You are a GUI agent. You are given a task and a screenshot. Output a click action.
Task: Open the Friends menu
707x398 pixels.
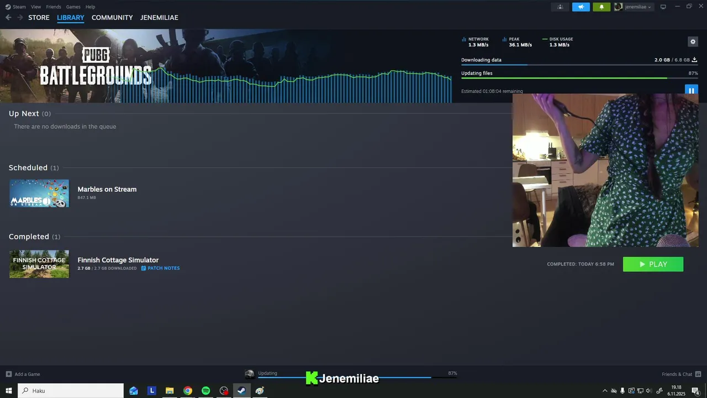click(54, 7)
